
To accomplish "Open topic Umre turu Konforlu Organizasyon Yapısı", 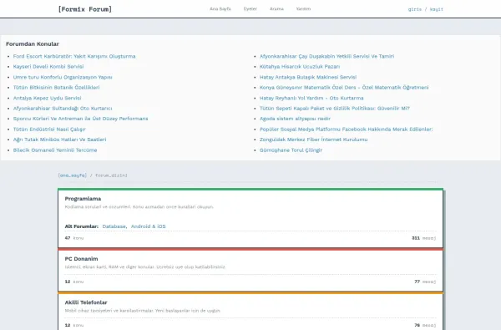I will tap(63, 77).
